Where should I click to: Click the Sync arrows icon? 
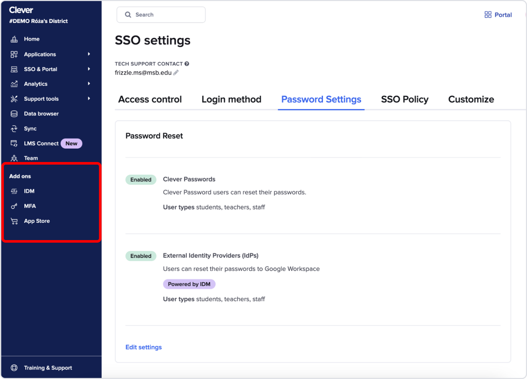(14, 129)
